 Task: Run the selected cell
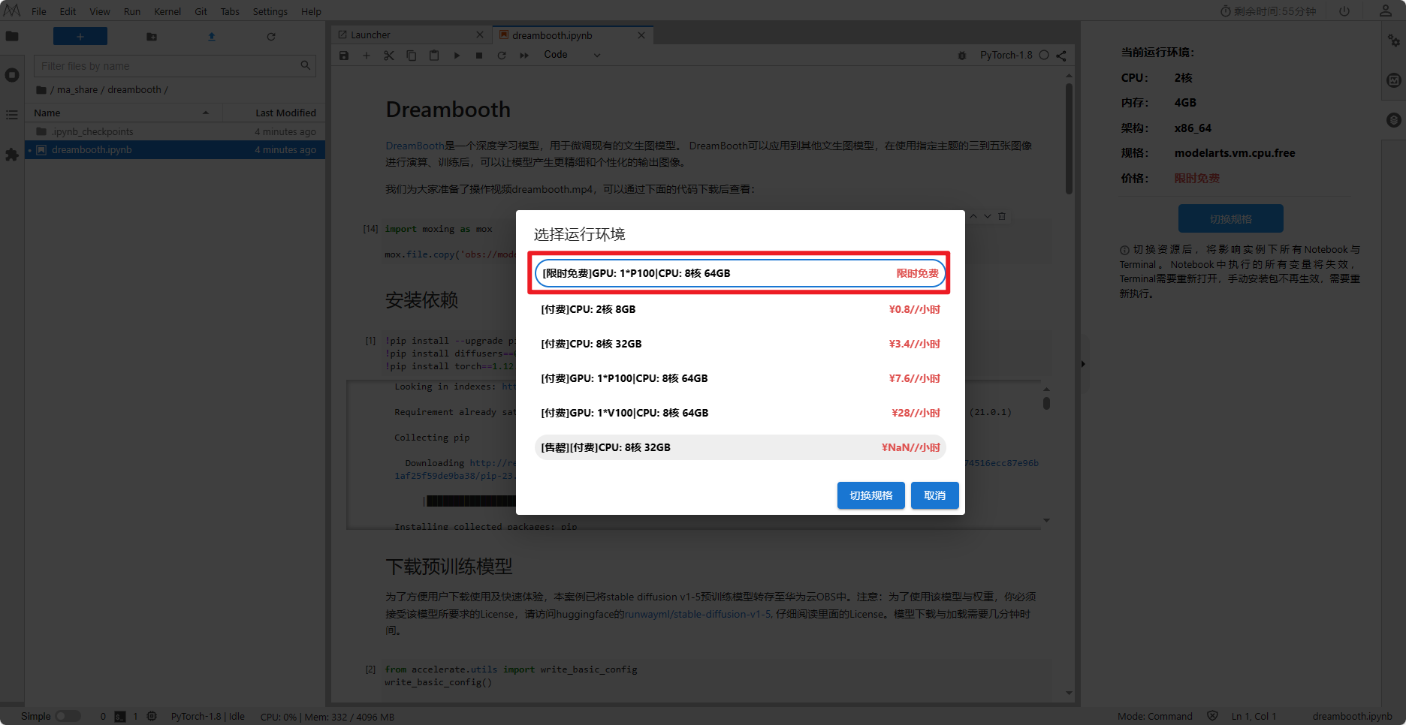pos(457,56)
